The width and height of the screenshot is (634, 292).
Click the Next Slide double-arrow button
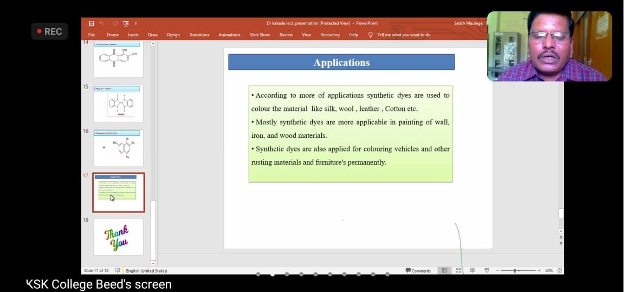click(x=561, y=243)
